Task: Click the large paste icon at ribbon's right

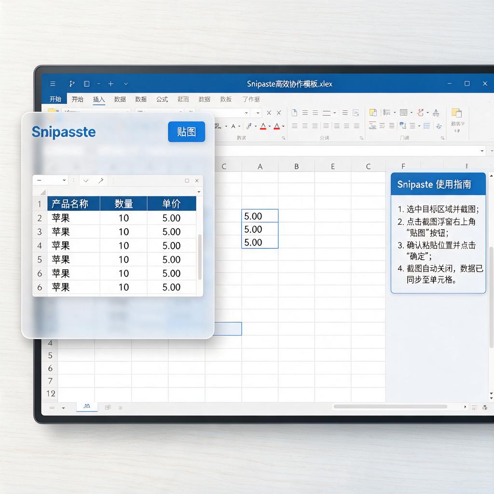Action: point(456,112)
